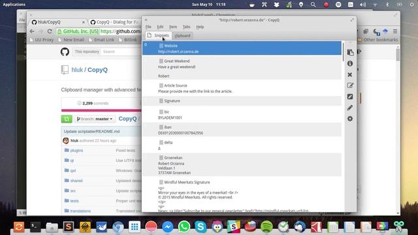Screen dimensions: 418x235
Task: Click the Chromium page vertical scrollbar
Action: point(398,54)
